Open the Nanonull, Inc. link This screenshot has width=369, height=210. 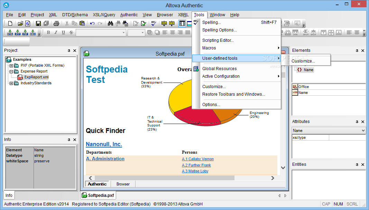[104, 144]
